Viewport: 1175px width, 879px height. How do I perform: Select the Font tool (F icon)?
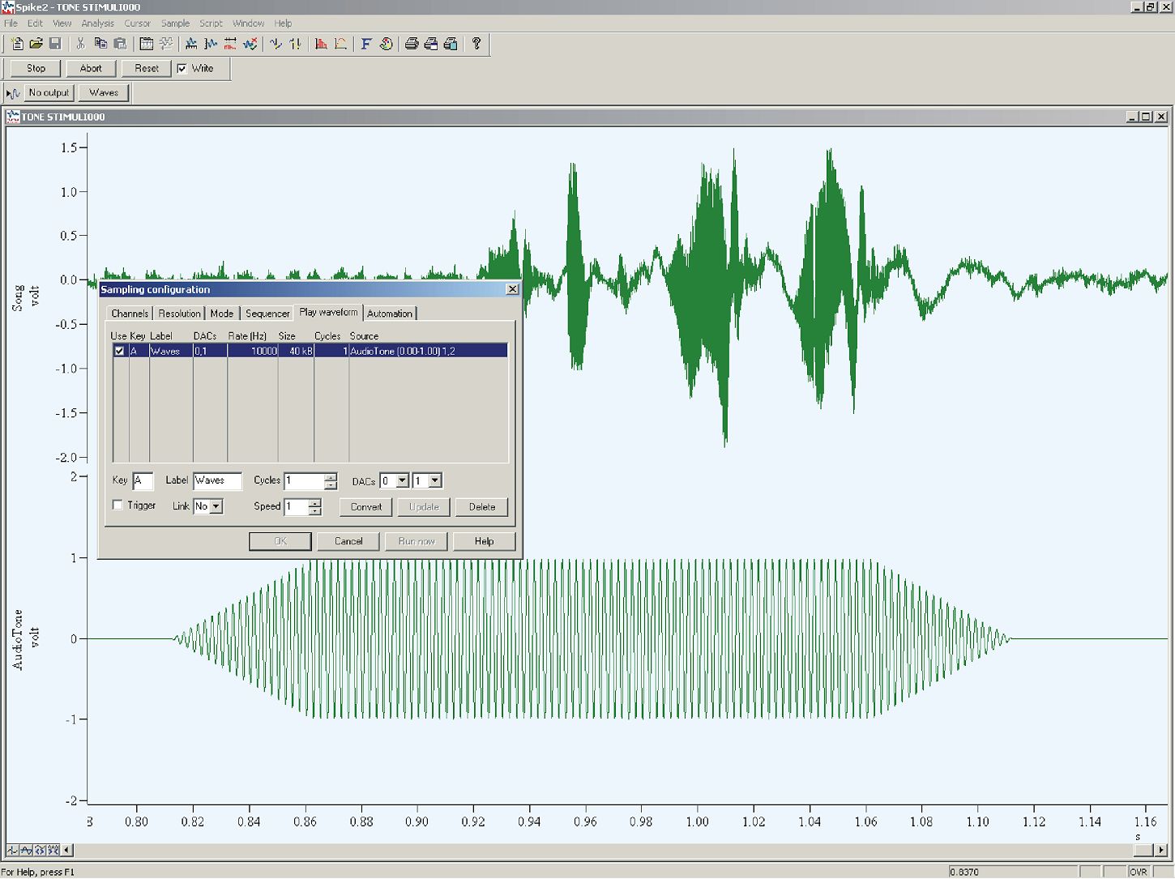(365, 44)
